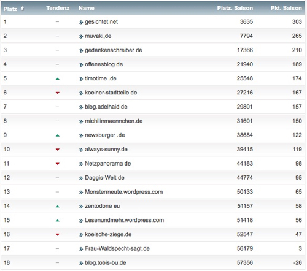Click the Platz sort arrow icon
307x271 pixels.
click(22, 9)
